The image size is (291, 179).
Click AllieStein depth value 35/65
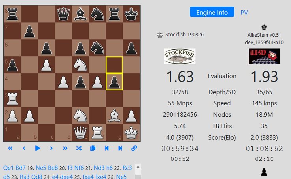point(264,92)
